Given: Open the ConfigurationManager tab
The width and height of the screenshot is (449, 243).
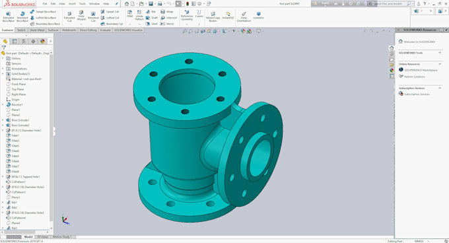Looking at the screenshot, I should pyautogui.click(x=24, y=42).
